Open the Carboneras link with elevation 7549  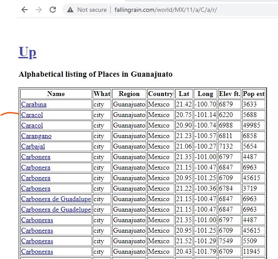(37, 241)
